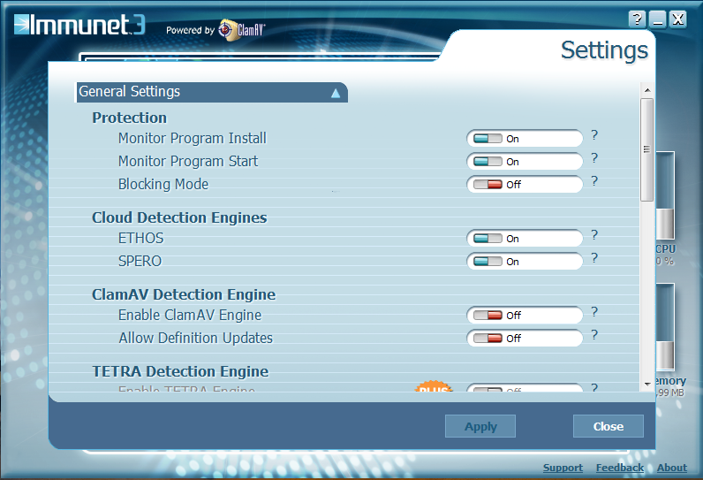Viewport: 703px width, 480px height.
Task: Click the Blocking Mode label
Action: point(163,185)
